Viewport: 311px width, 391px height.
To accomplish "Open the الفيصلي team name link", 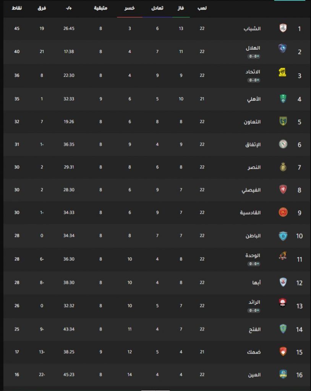I will point(251,190).
